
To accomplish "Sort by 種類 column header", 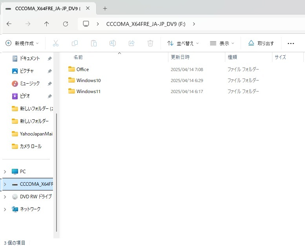I will click(x=232, y=57).
